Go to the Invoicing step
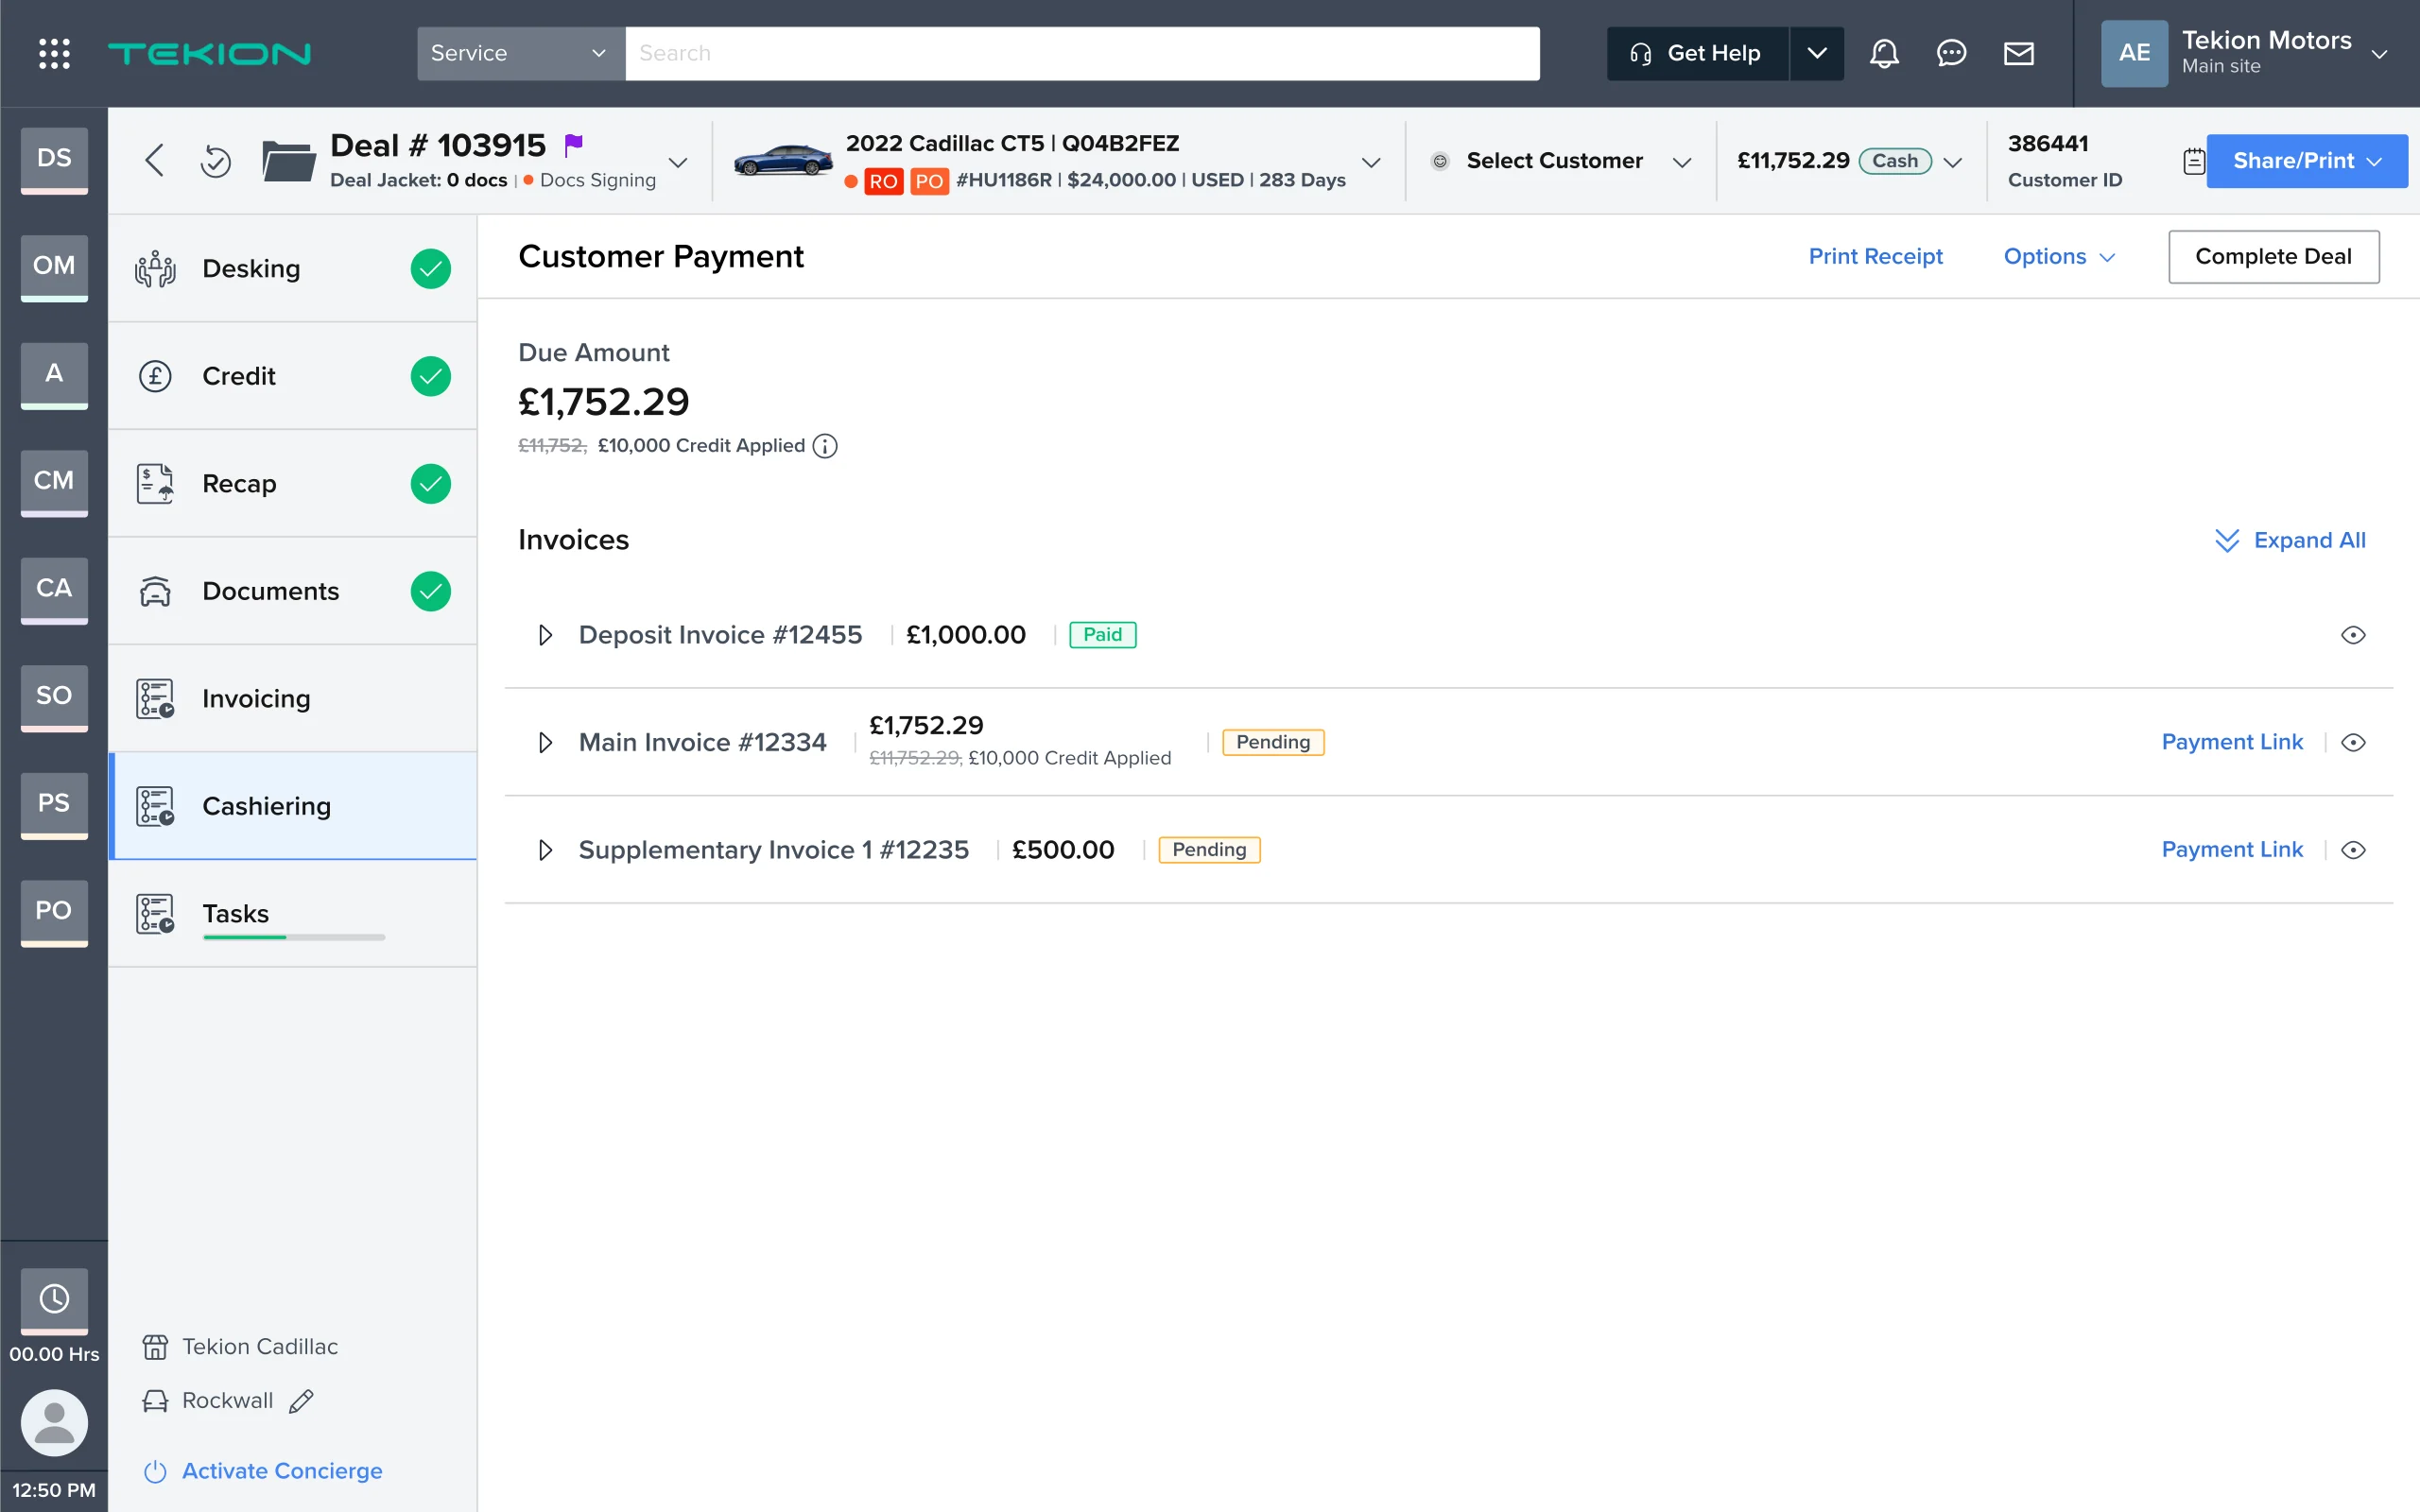Screen dimensions: 2420x1512 (292, 698)
